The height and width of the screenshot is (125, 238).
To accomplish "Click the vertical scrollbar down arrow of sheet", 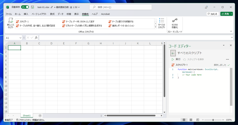I will pyautogui.click(x=165, y=112).
